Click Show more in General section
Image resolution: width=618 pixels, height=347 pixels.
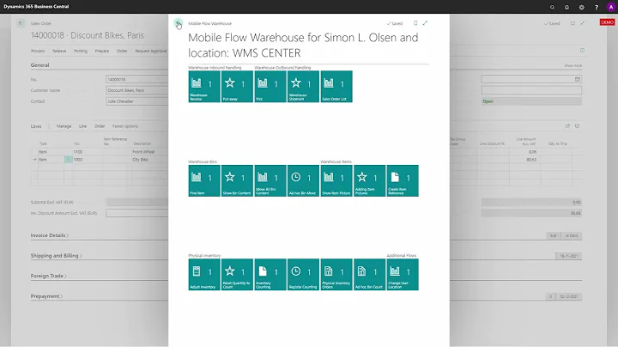(x=573, y=65)
